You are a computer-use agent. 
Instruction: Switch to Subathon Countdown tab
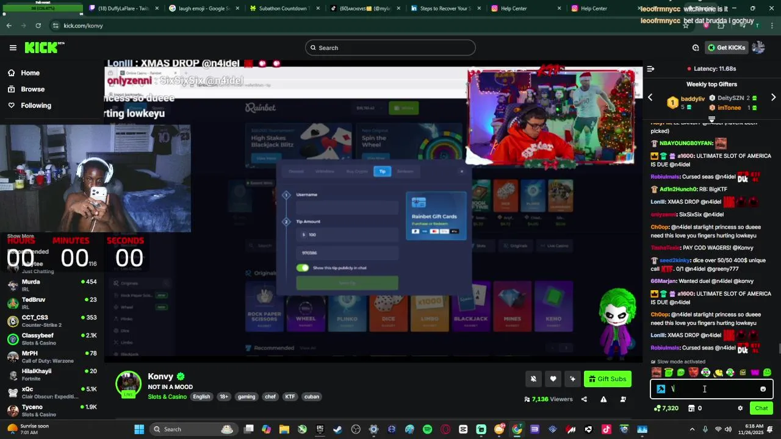[x=284, y=9]
